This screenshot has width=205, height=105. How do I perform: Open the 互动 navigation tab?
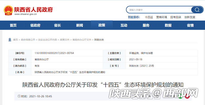click(x=124, y=25)
